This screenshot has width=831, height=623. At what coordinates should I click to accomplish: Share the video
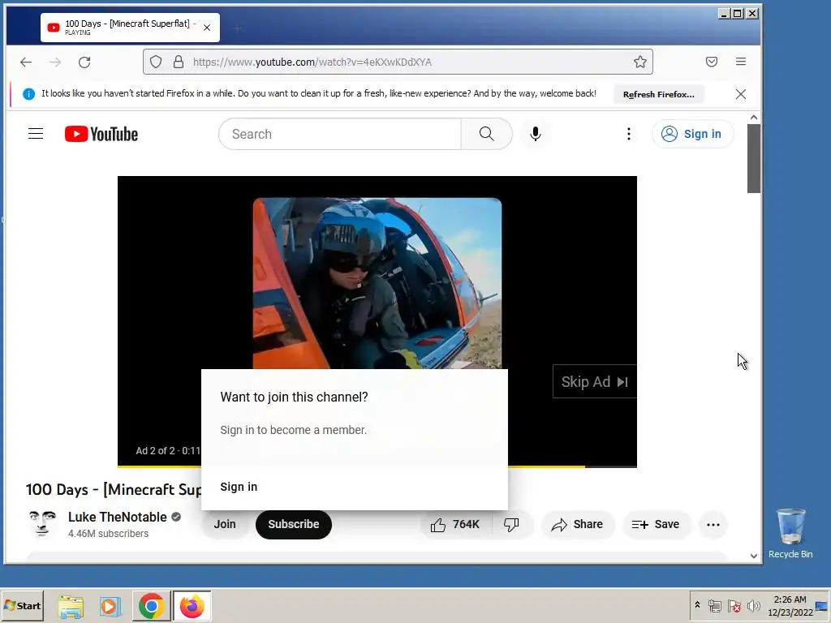[578, 525]
